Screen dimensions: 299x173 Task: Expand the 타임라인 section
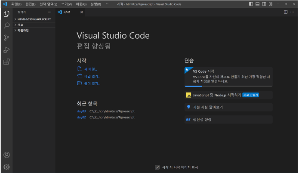[x=34, y=31]
